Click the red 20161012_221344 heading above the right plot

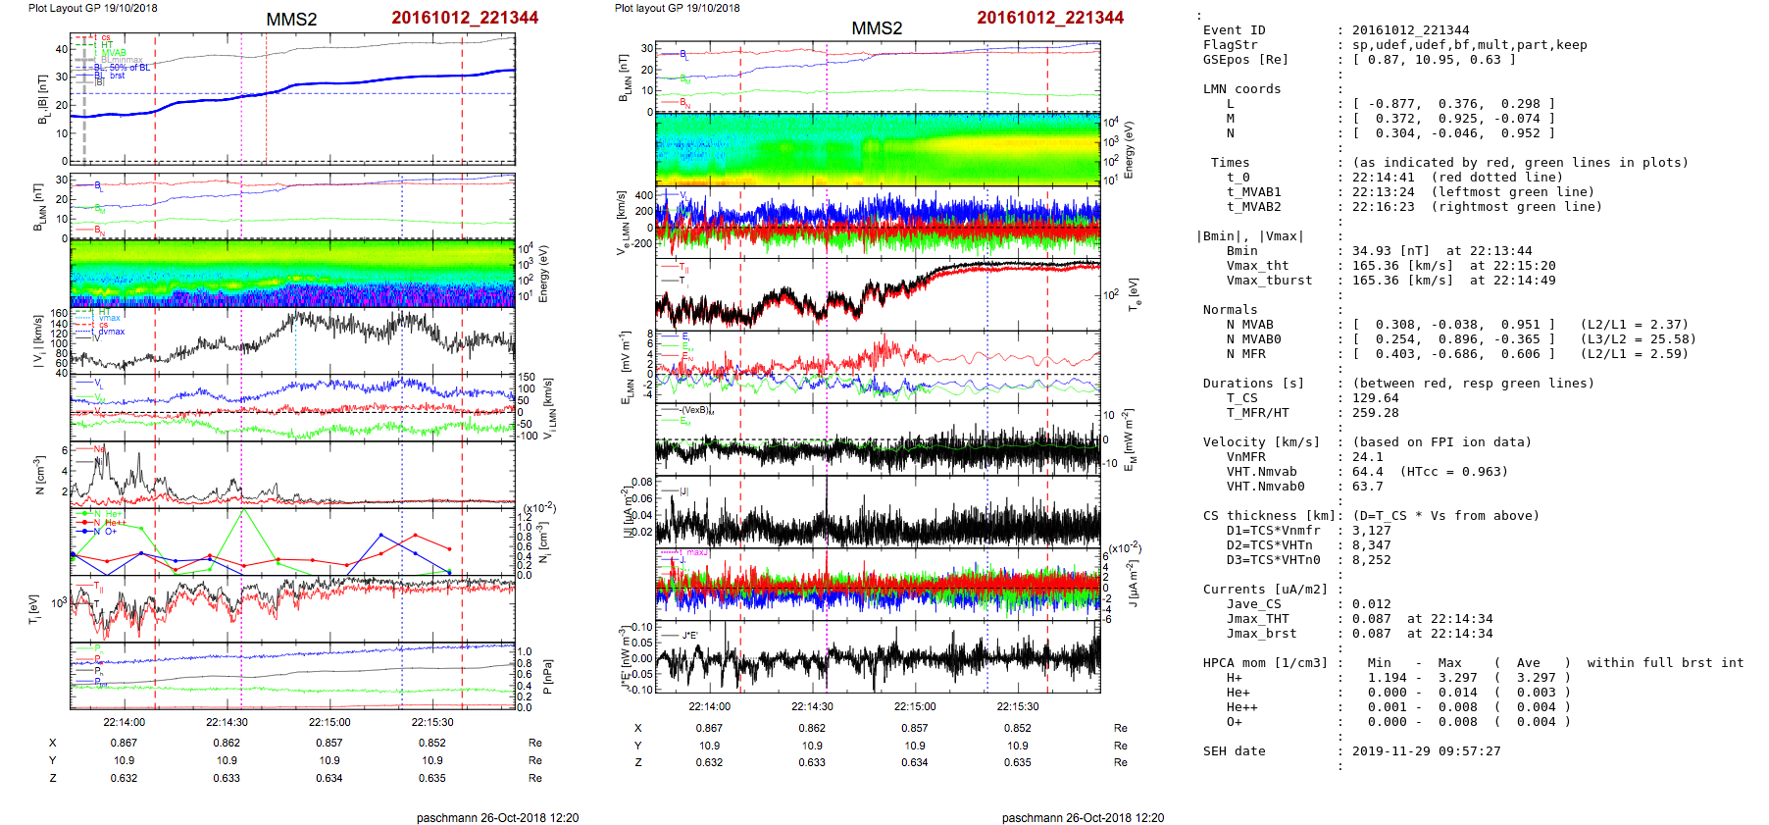click(1049, 18)
